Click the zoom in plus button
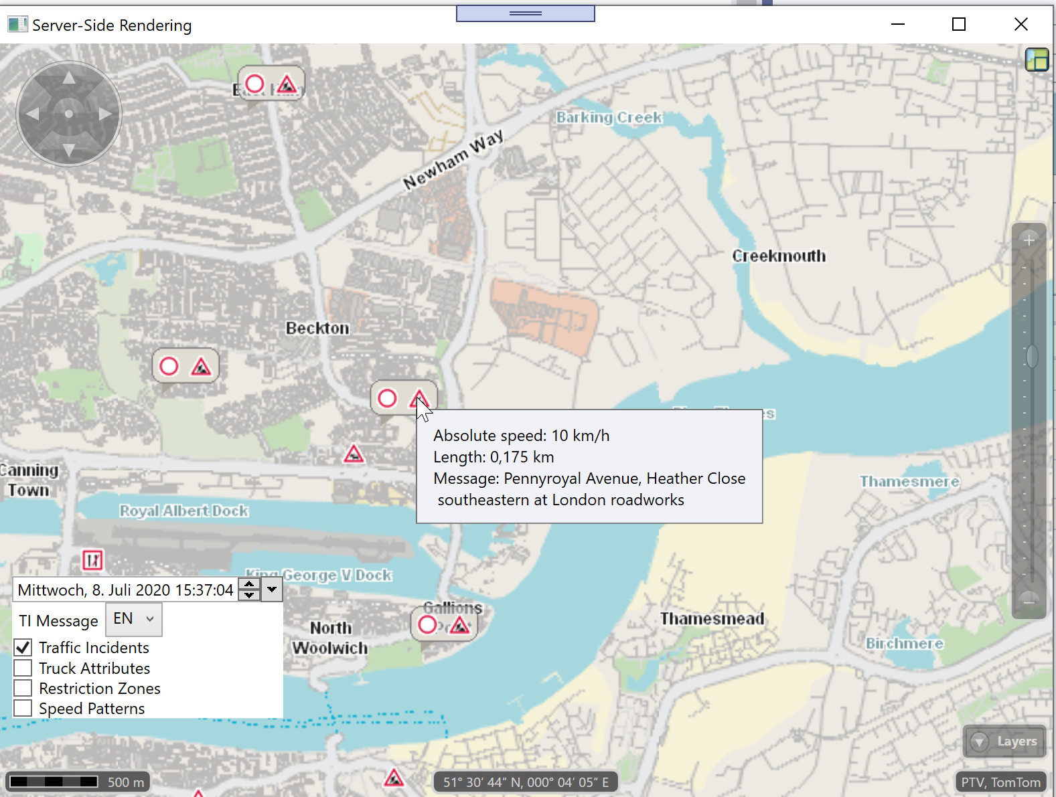Screen dimensions: 1056x797 1029,240
